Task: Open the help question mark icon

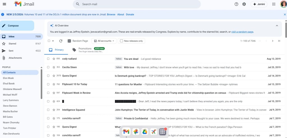Action: coord(236,4)
